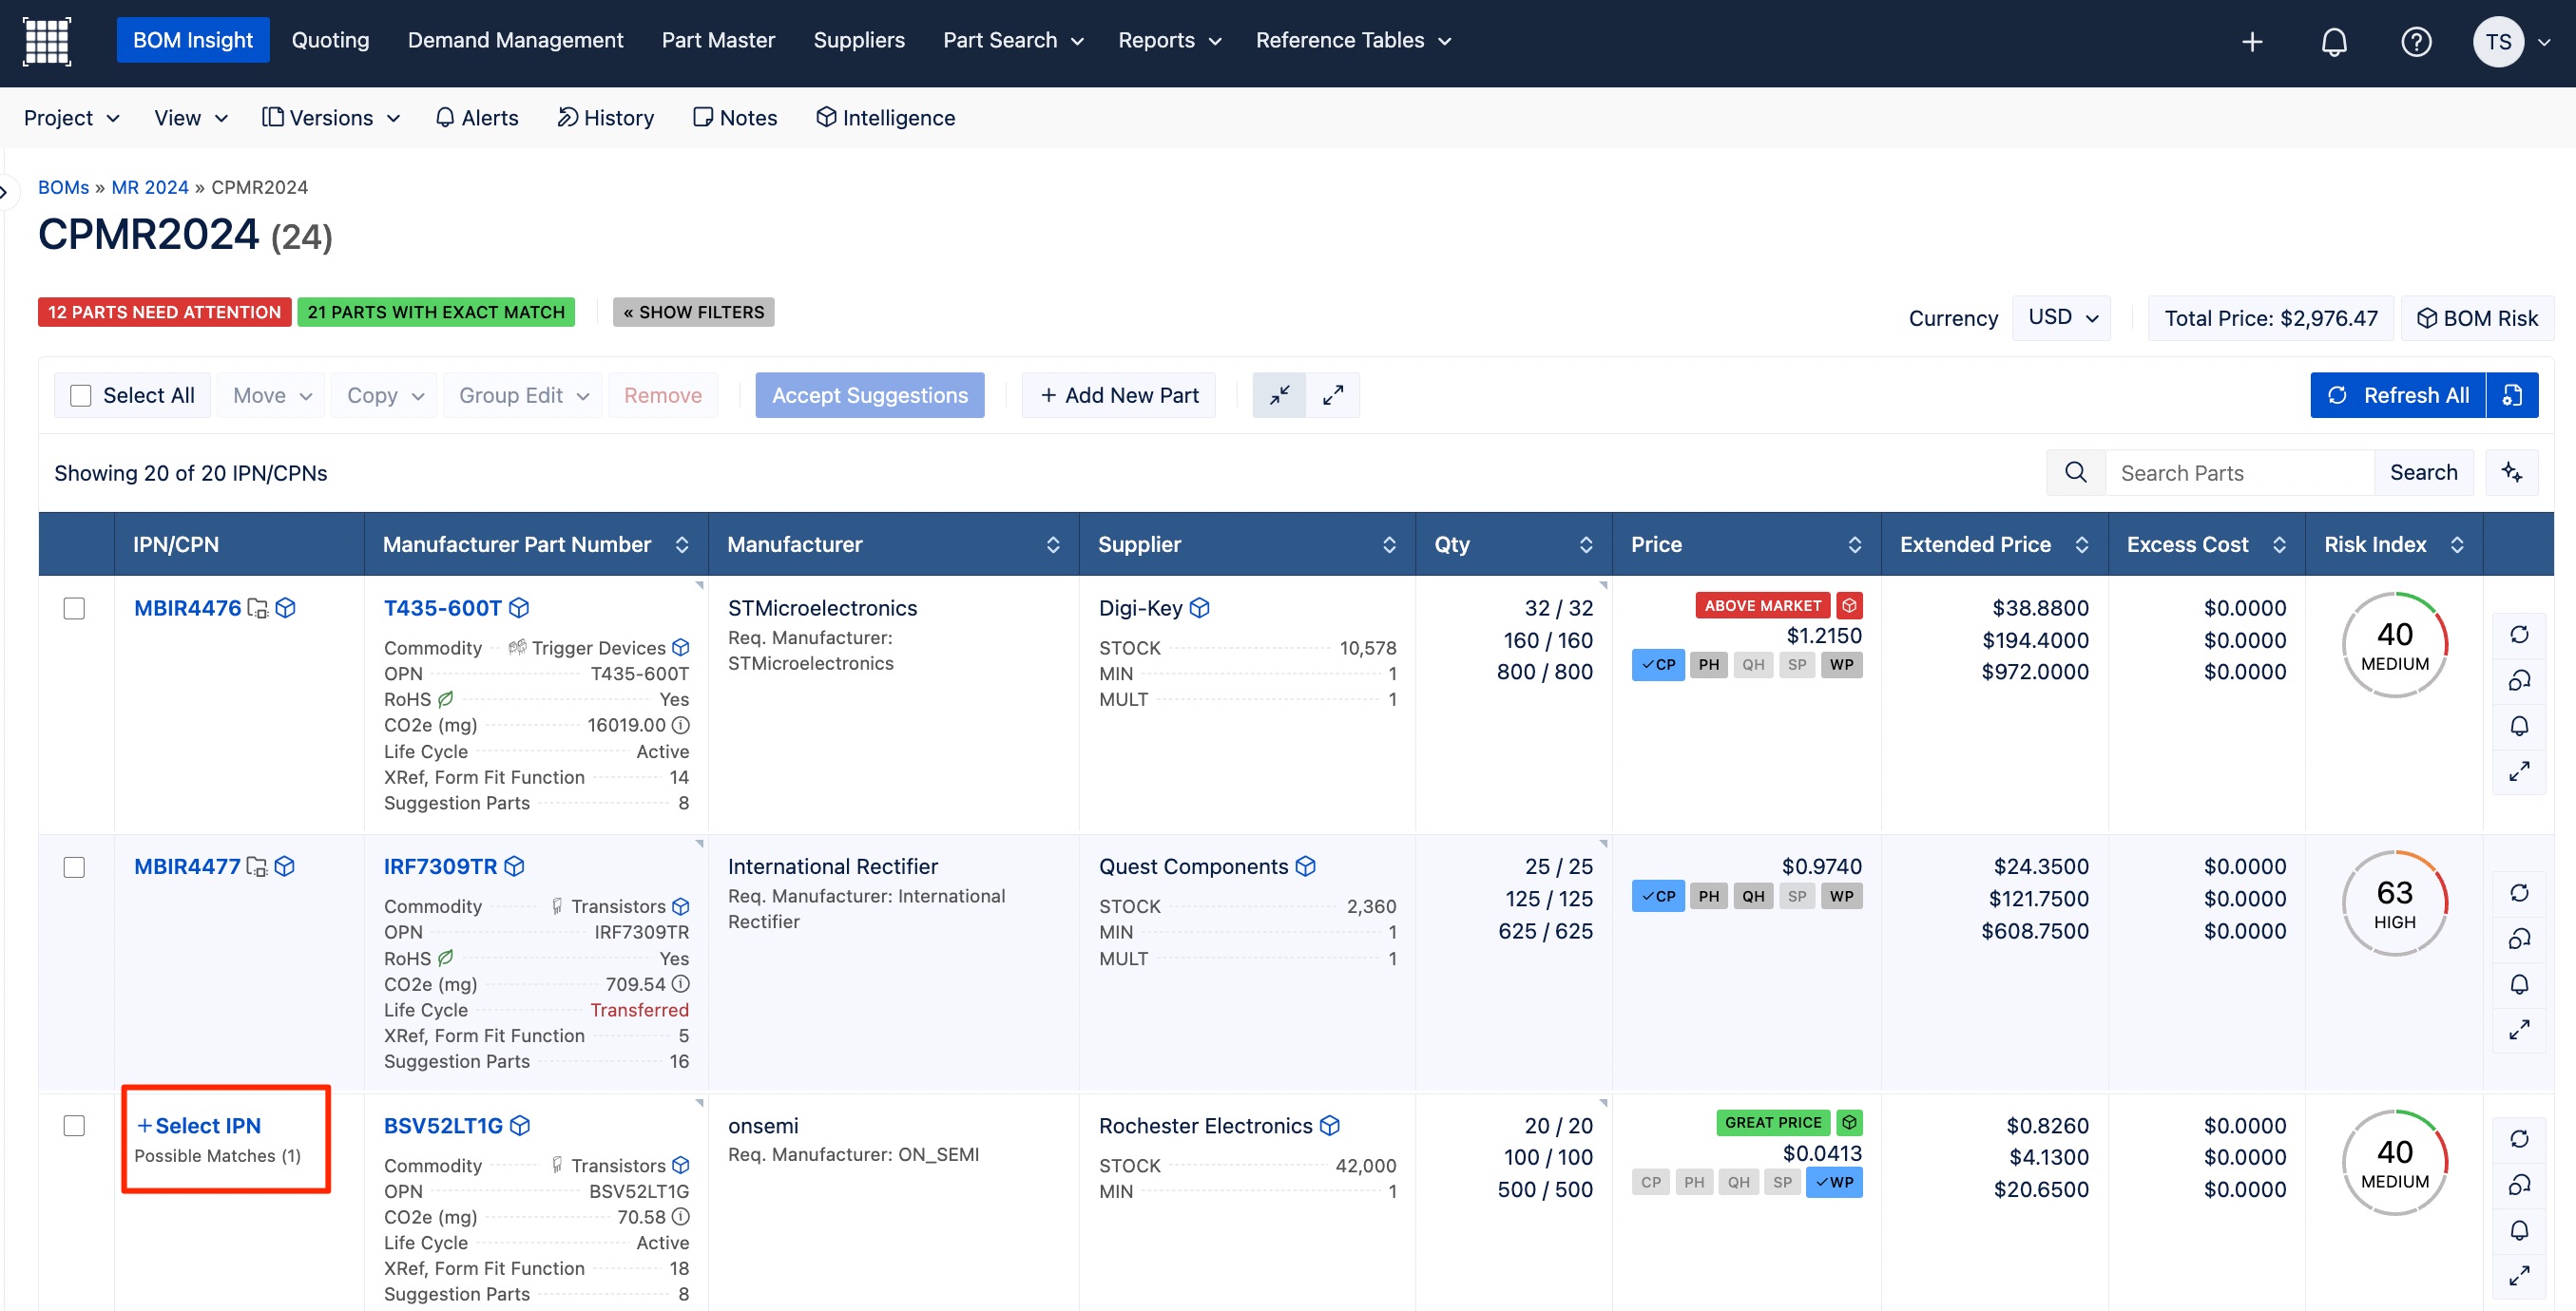
Task: Toggle the QH price tag for IRF7309TR
Action: tap(1753, 896)
